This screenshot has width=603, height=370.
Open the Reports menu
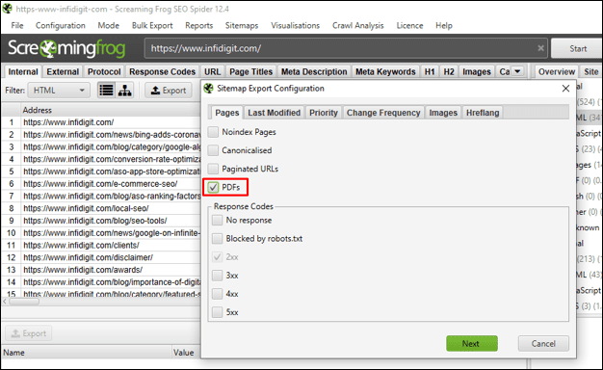click(x=198, y=25)
